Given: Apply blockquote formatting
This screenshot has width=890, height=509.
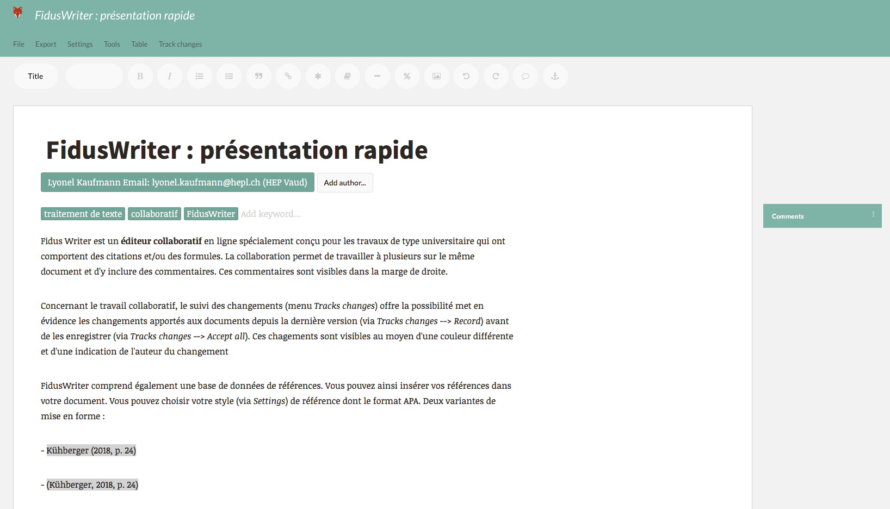Looking at the screenshot, I should (x=259, y=76).
